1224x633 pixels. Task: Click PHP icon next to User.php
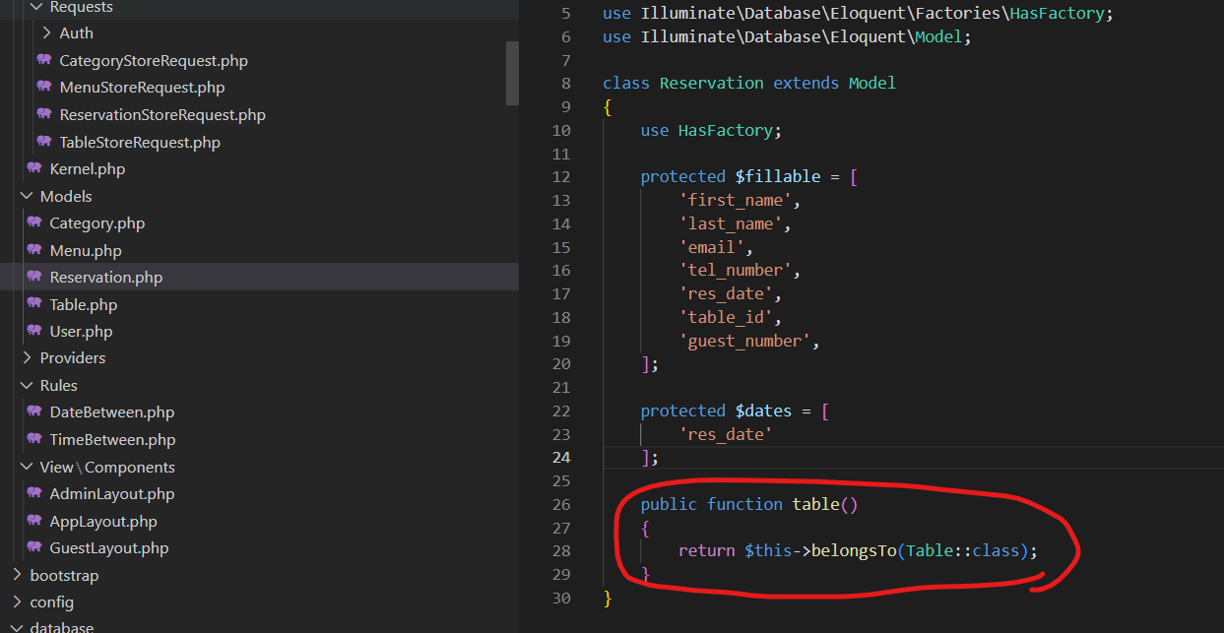point(33,331)
